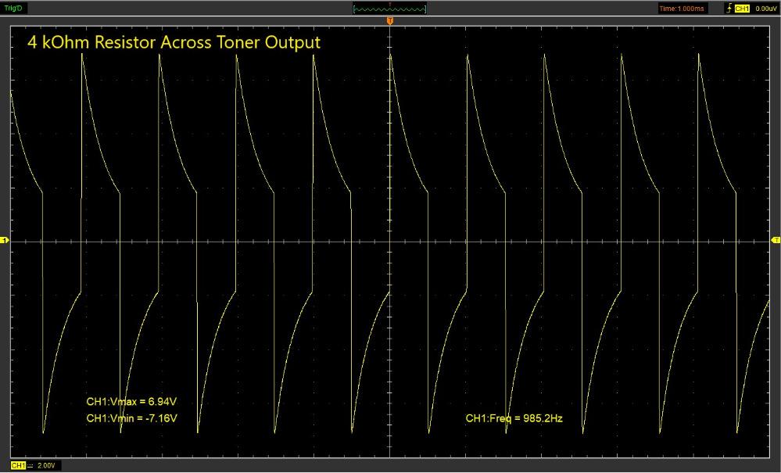The width and height of the screenshot is (781, 473).
Task: Click the orange trigger level arrow on right edge
Action: point(776,240)
